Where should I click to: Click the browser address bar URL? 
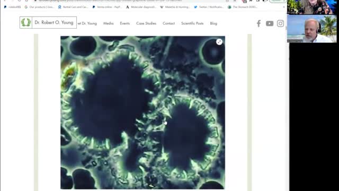tap(110, 1)
